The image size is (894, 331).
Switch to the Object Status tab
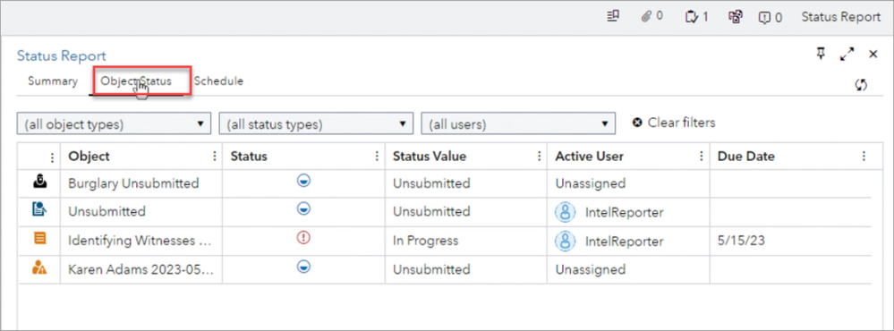tap(136, 81)
